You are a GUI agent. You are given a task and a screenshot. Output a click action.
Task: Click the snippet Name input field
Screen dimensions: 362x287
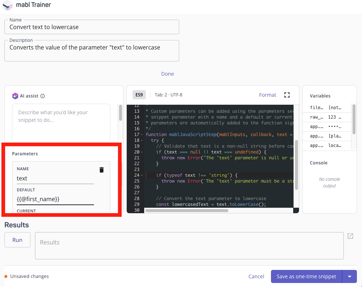pyautogui.click(x=91, y=27)
